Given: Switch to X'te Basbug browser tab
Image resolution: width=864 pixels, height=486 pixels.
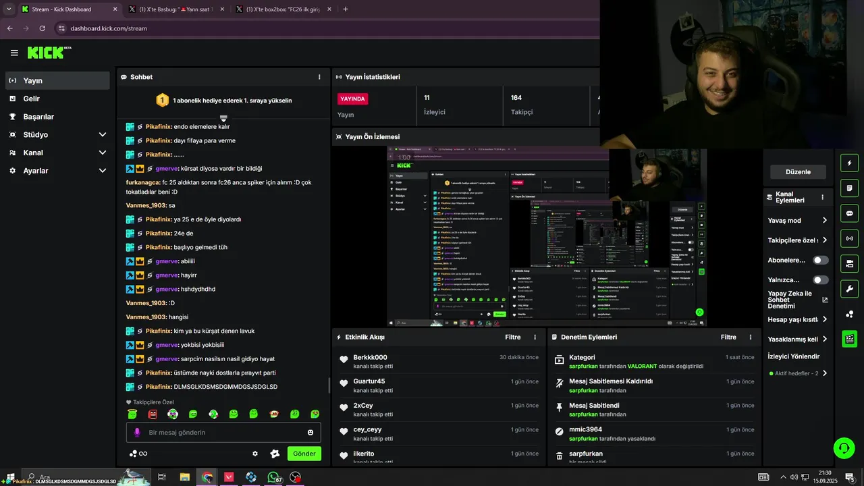Looking at the screenshot, I should click(176, 9).
